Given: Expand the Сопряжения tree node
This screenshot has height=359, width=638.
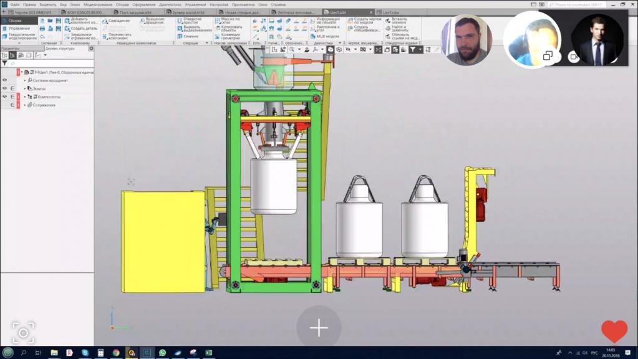Looking at the screenshot, I should [25, 105].
